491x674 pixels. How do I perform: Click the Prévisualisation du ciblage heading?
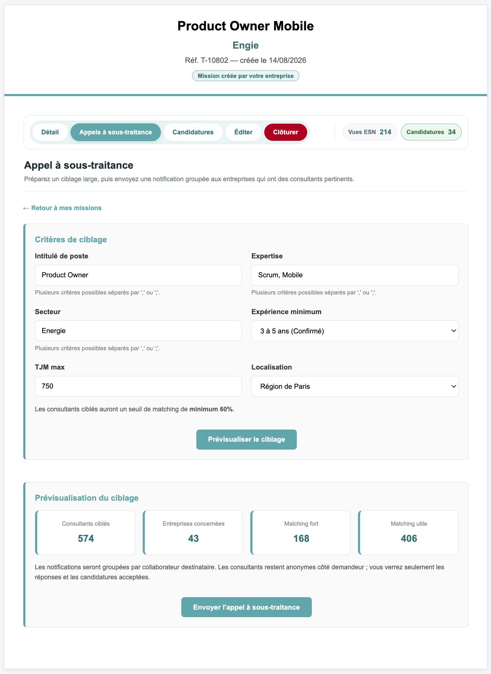(x=87, y=498)
